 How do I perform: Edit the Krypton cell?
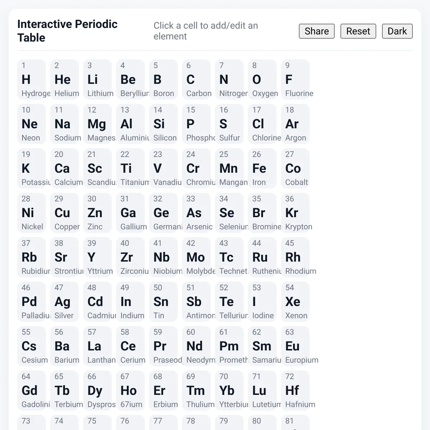295,213
